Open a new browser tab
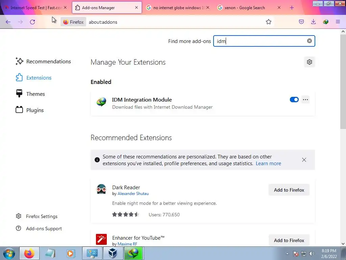This screenshot has width=346, height=260. 292,8
